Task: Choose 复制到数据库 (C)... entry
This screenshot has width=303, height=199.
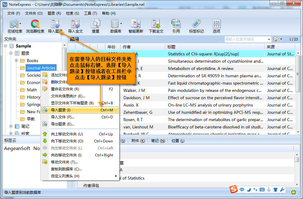Action: pyautogui.click(x=80, y=169)
